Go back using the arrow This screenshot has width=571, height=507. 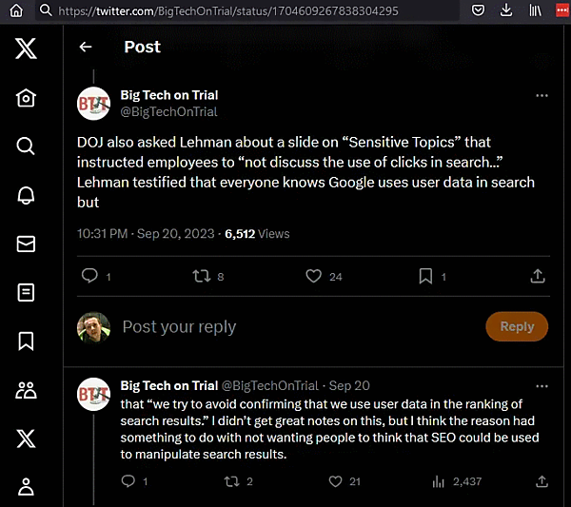tap(86, 47)
